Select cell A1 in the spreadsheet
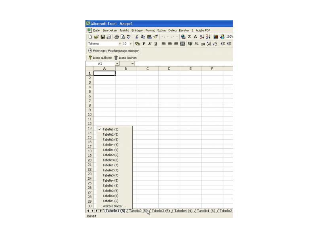This screenshot has height=238, width=318. (105, 73)
